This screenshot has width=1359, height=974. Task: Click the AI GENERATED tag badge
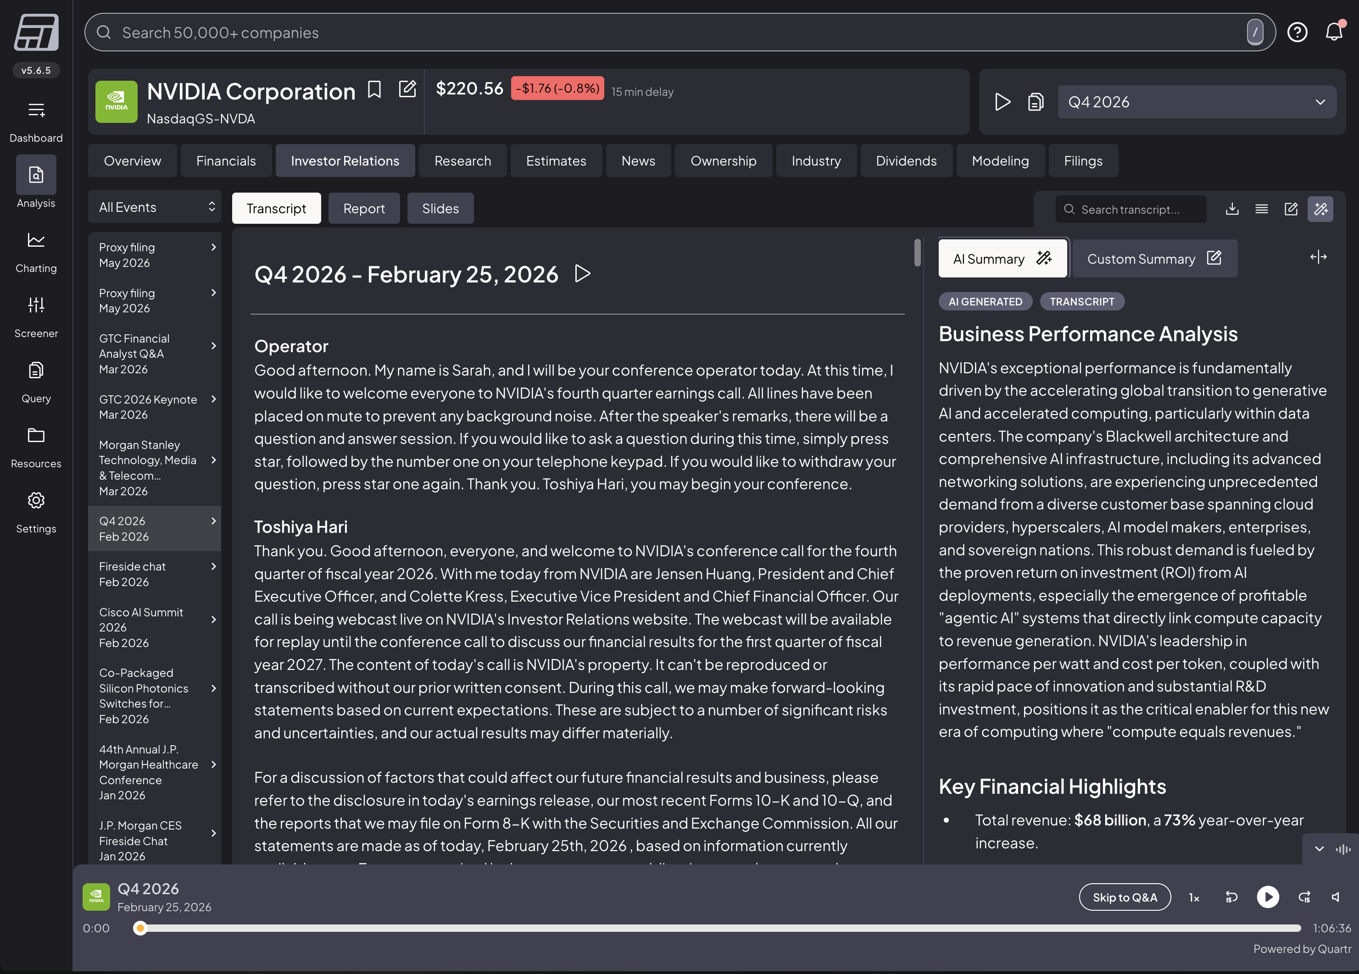point(985,301)
